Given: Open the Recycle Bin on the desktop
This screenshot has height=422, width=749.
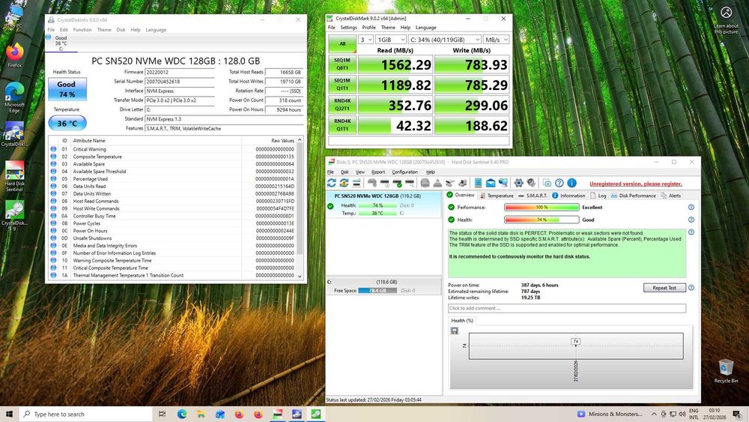Looking at the screenshot, I should [x=726, y=371].
